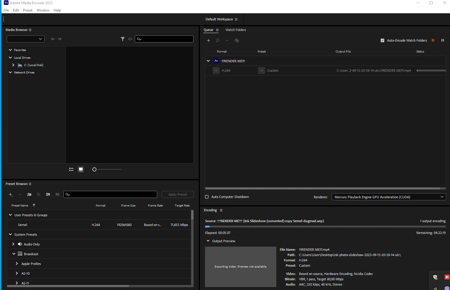
Task: Open Default Workspace menu icon
Action: (236, 19)
